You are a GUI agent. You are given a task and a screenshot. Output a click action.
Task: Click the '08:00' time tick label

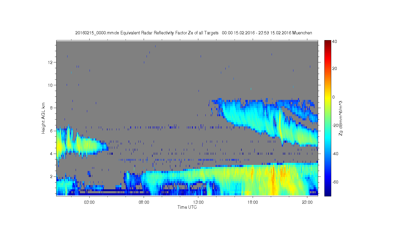144,202
